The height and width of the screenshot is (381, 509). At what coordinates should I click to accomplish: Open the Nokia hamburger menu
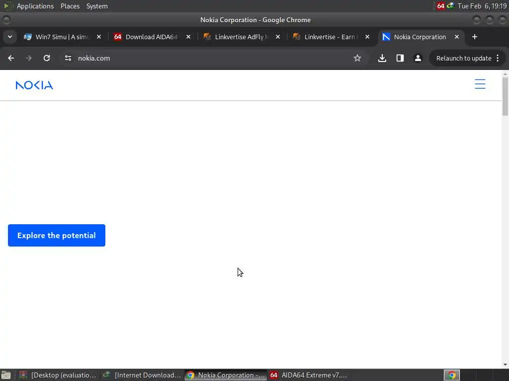pyautogui.click(x=480, y=84)
